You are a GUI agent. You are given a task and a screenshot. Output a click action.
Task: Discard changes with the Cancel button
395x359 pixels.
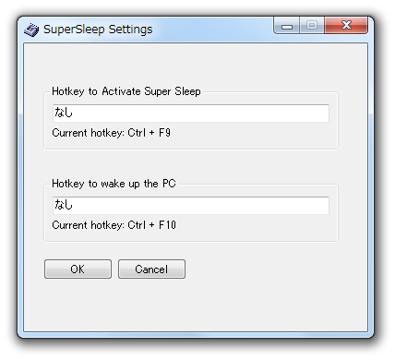(x=151, y=269)
